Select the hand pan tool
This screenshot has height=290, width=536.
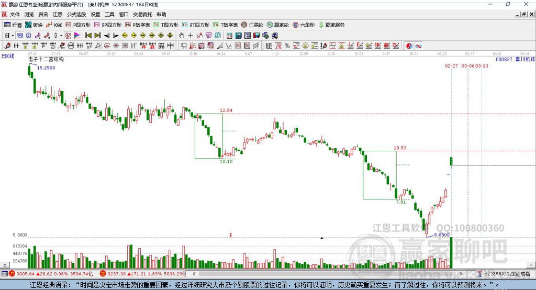[181, 36]
